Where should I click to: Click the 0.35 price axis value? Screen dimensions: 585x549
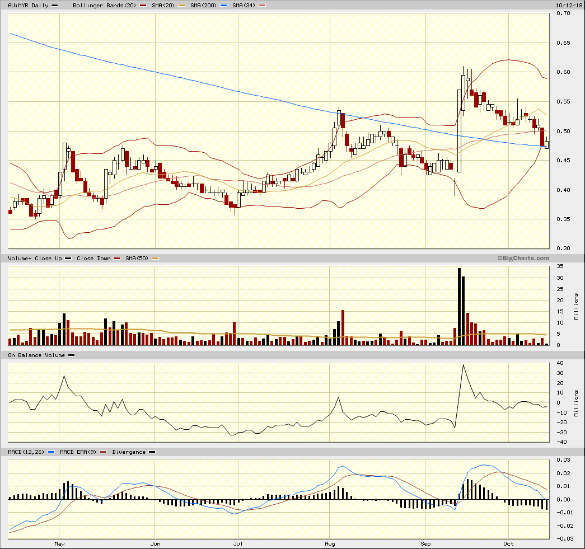(x=563, y=219)
